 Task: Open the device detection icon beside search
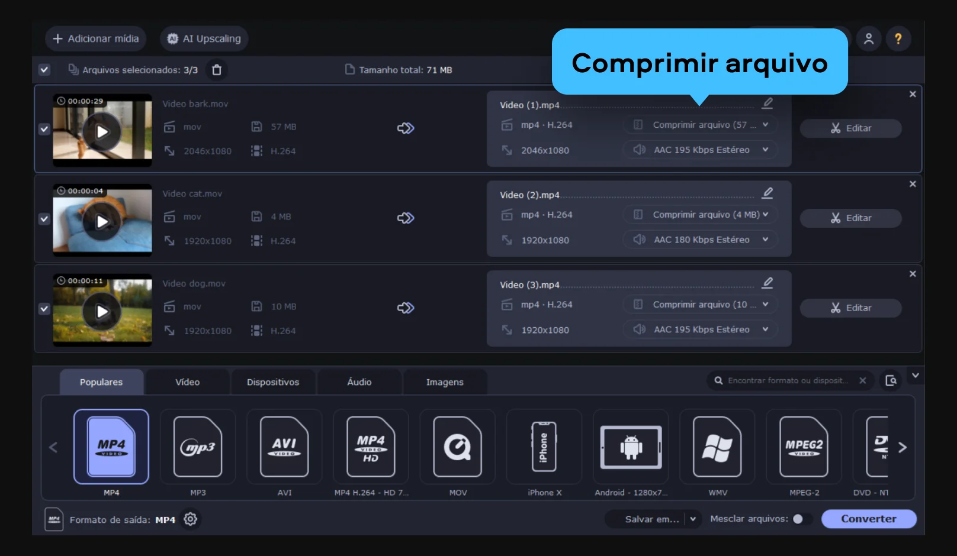click(x=891, y=380)
